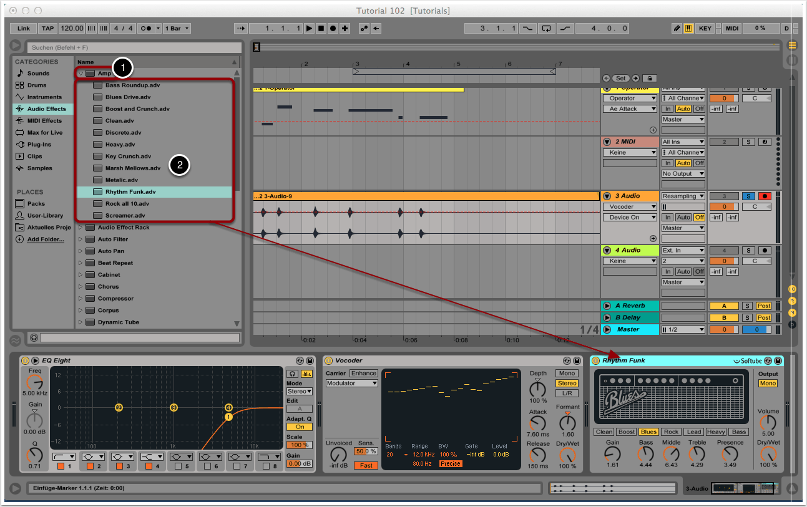Click the Vocoder Enhance button
The image size is (807, 507).
point(363,374)
